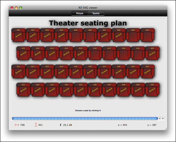The width and height of the screenshot is (176, 142).
Task: Pick available seat 009
Action: coord(133,35)
